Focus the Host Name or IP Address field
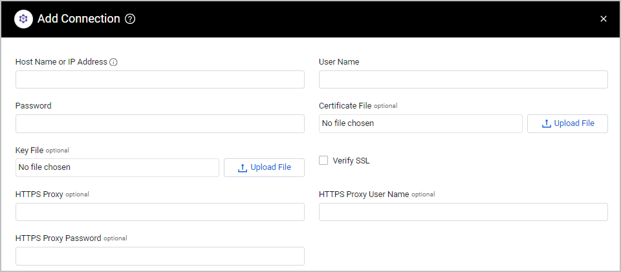The image size is (621, 272). point(160,79)
